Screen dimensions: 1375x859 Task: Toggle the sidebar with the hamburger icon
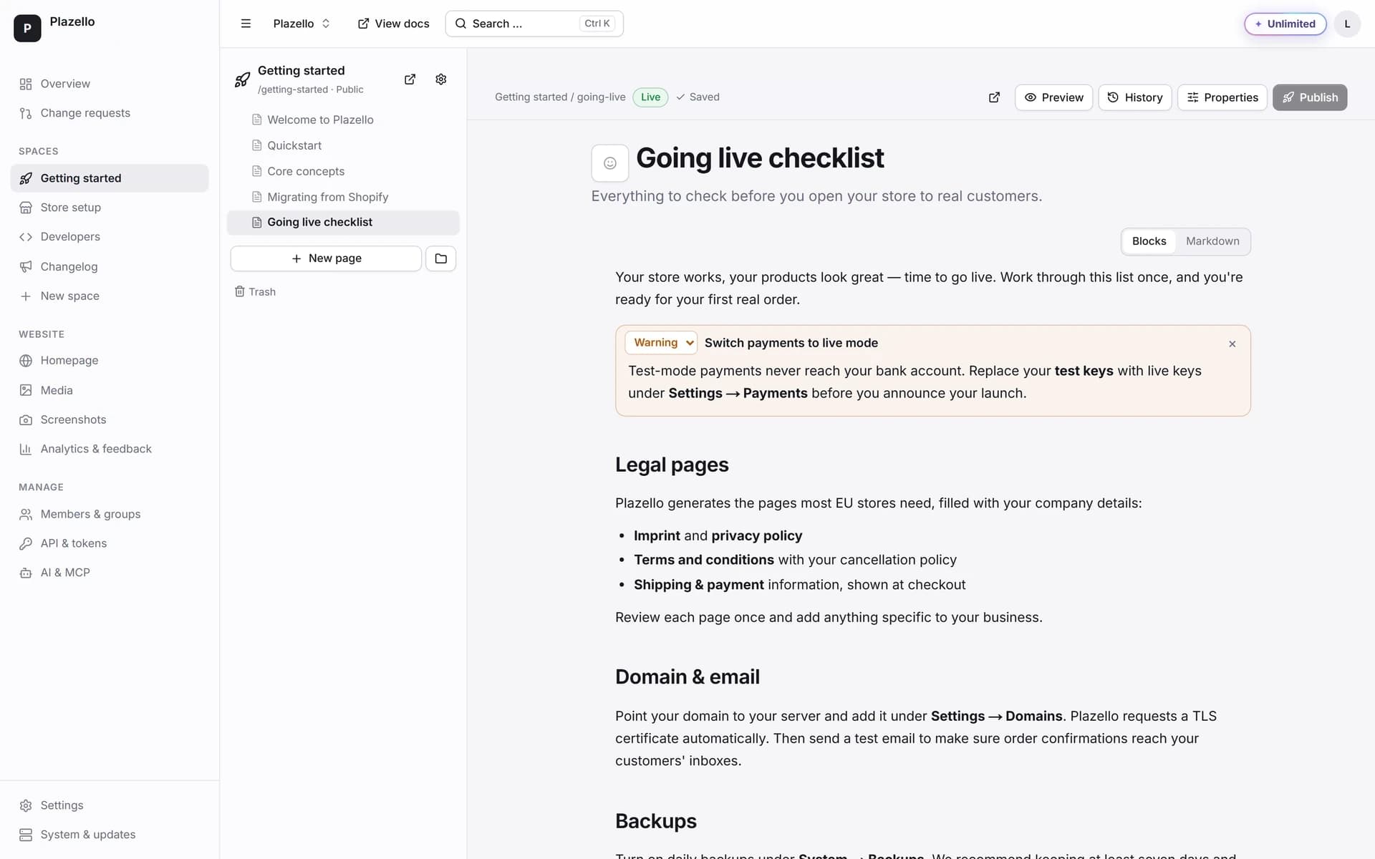tap(246, 24)
